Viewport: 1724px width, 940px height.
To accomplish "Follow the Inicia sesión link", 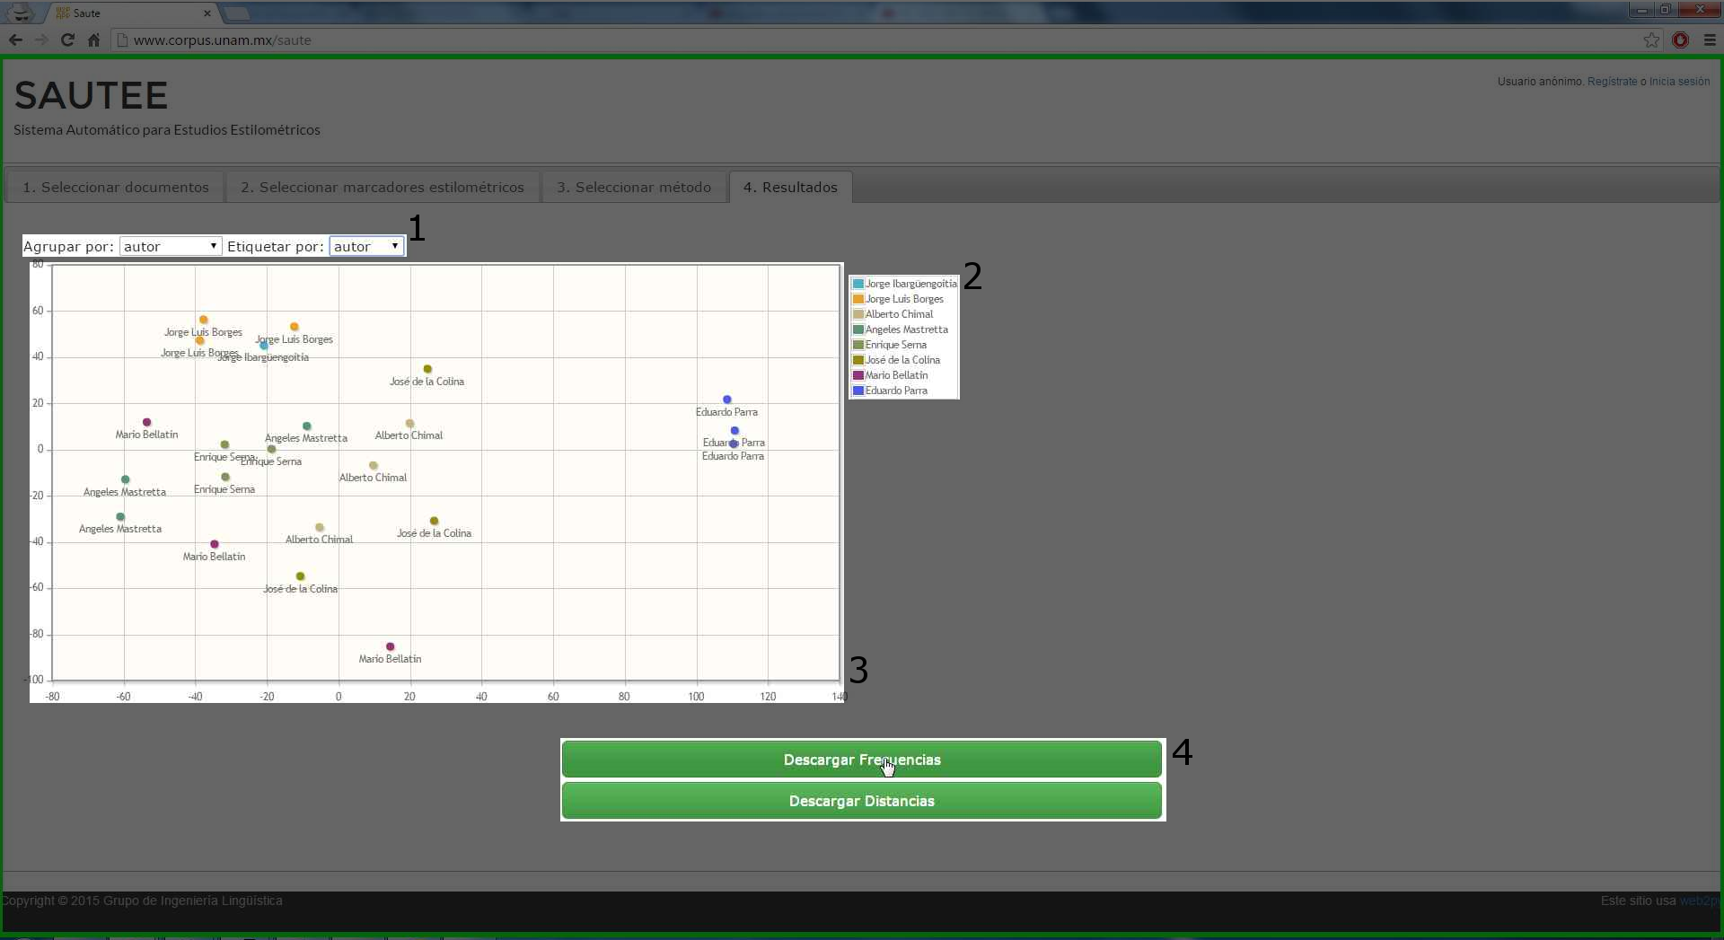I will [1679, 82].
